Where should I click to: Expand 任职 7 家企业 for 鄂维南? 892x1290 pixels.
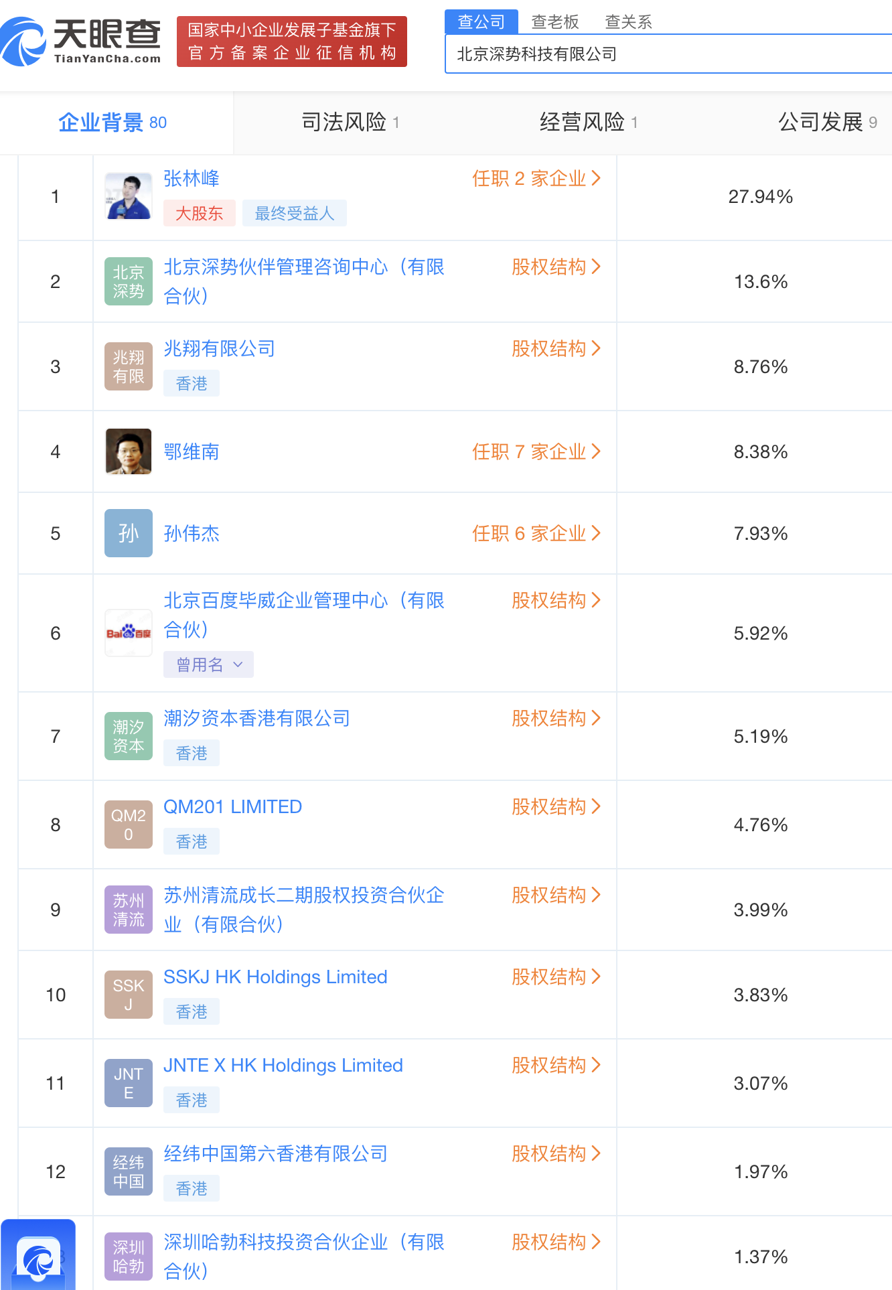click(x=536, y=452)
